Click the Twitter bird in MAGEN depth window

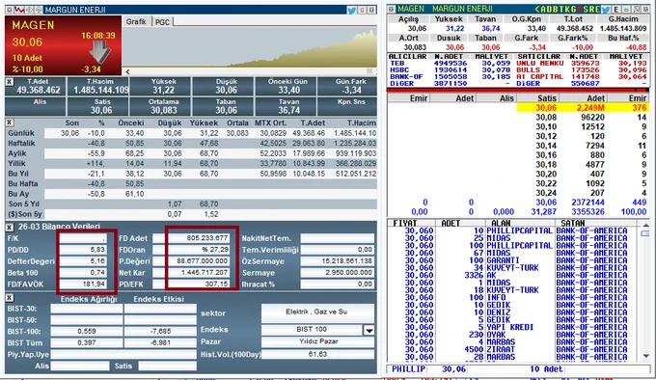(606, 10)
